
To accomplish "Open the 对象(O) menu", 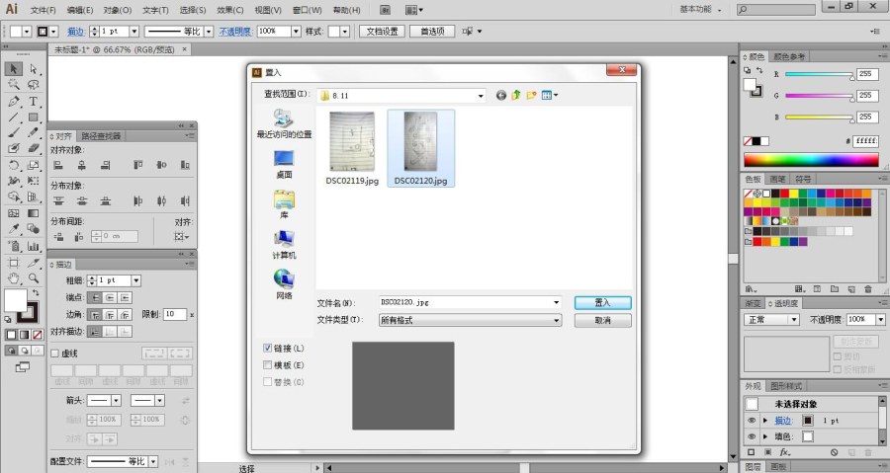I will click(x=118, y=10).
